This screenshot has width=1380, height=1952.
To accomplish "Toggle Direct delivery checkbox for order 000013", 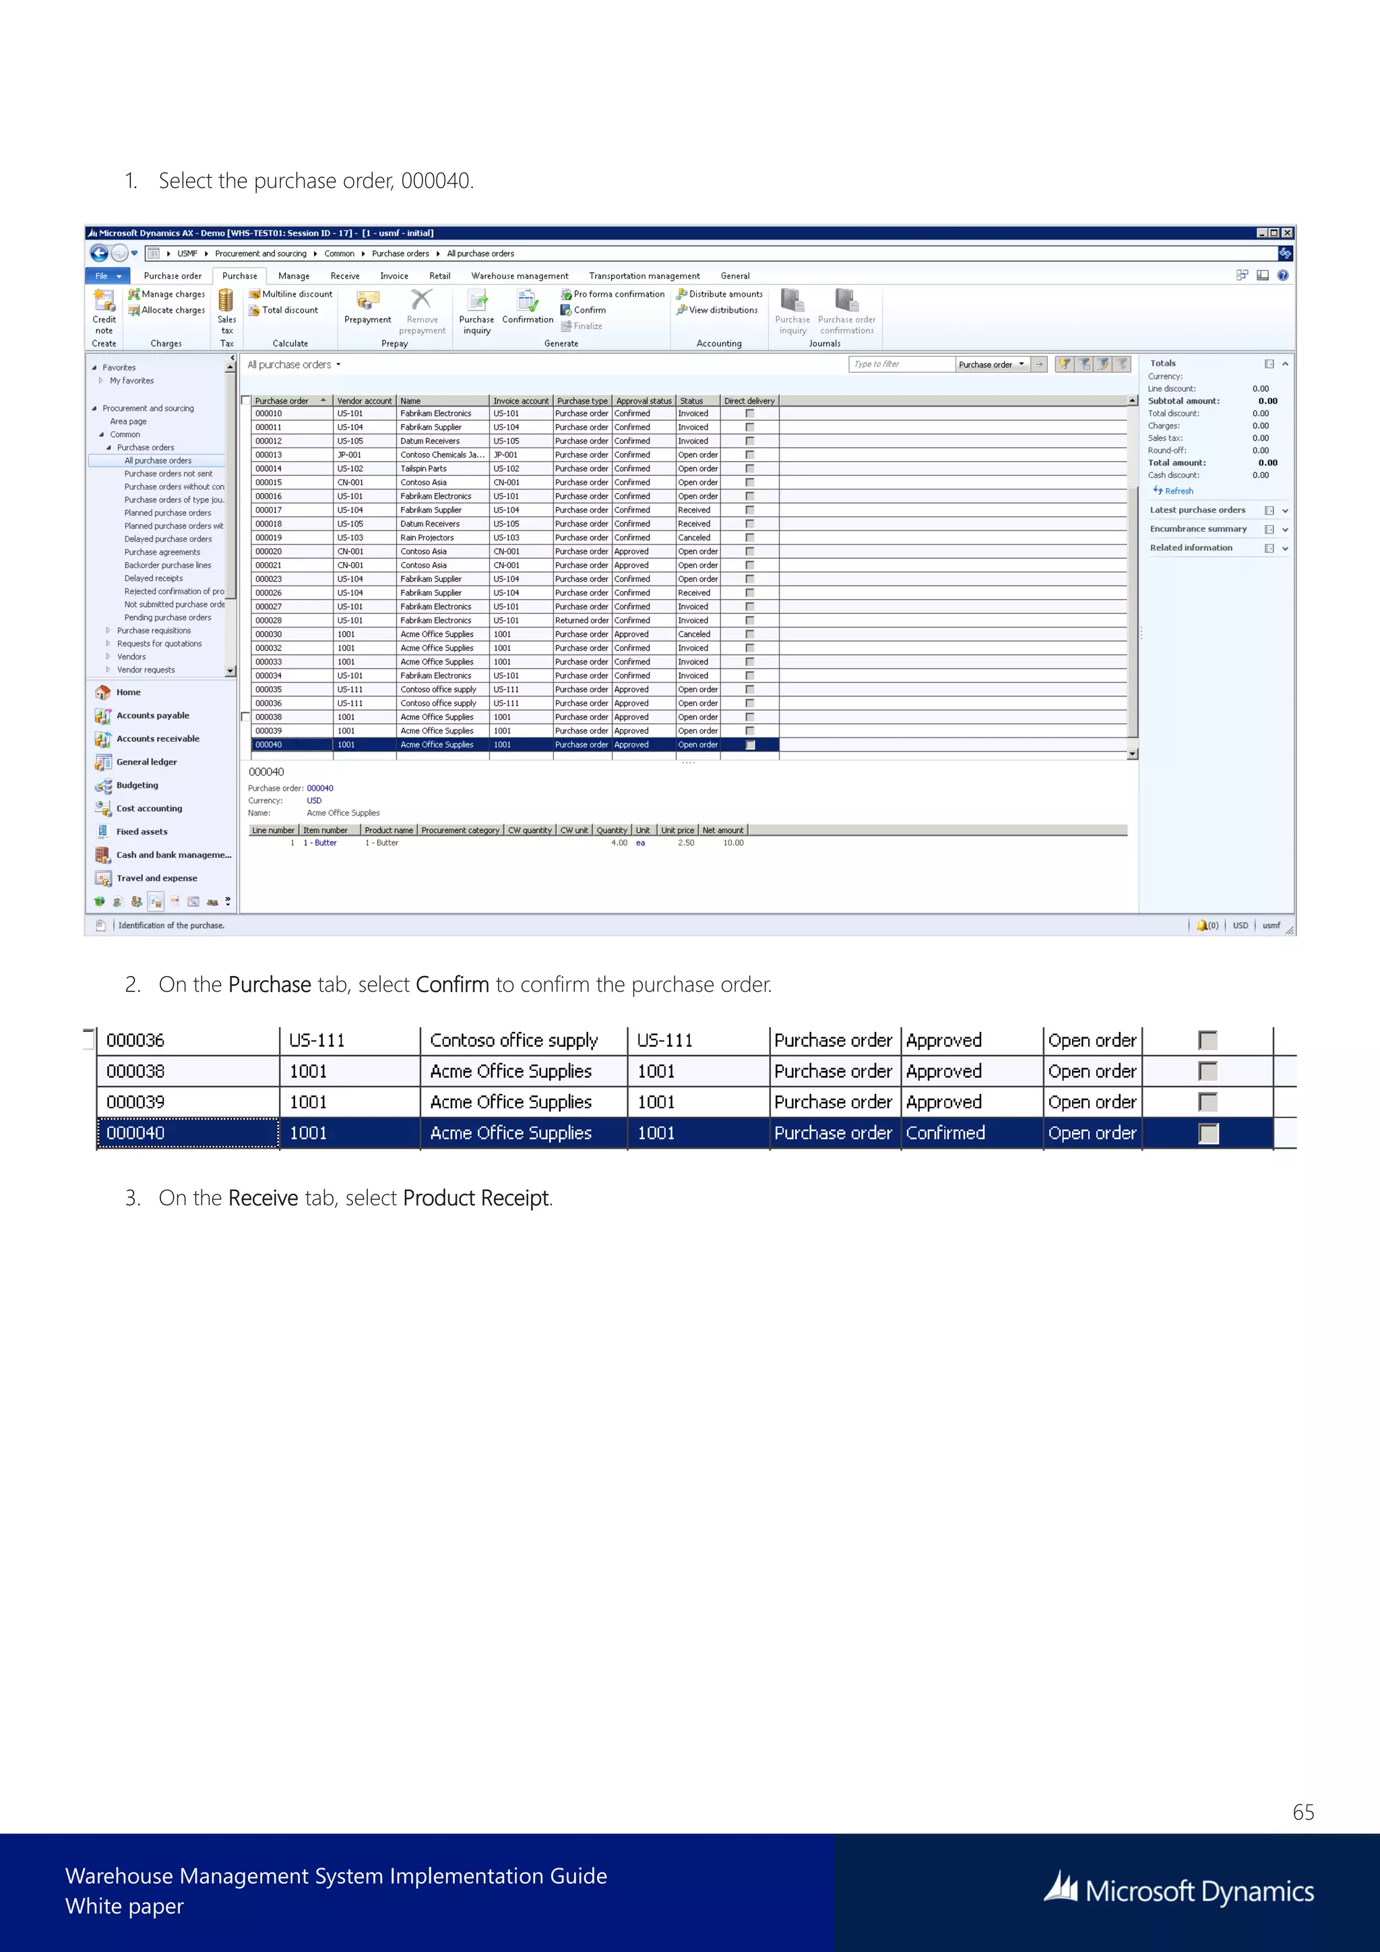I will [x=749, y=455].
